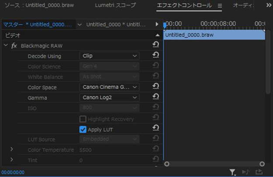Open the Effect Controls panel menu icon
Image resolution: width=273 pixels, height=177 pixels.
220,6
